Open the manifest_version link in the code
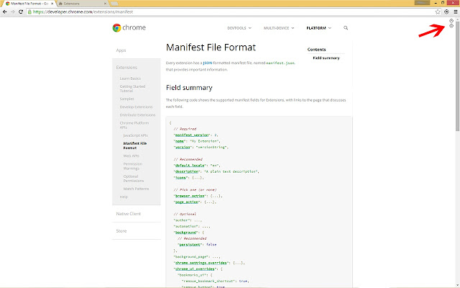Image resolution: width=460 pixels, height=288 pixels. (192, 135)
